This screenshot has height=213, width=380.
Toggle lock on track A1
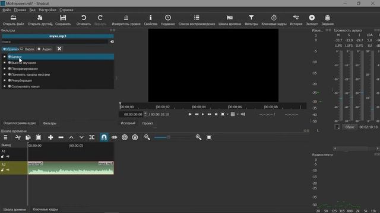pyautogui.click(x=2, y=157)
